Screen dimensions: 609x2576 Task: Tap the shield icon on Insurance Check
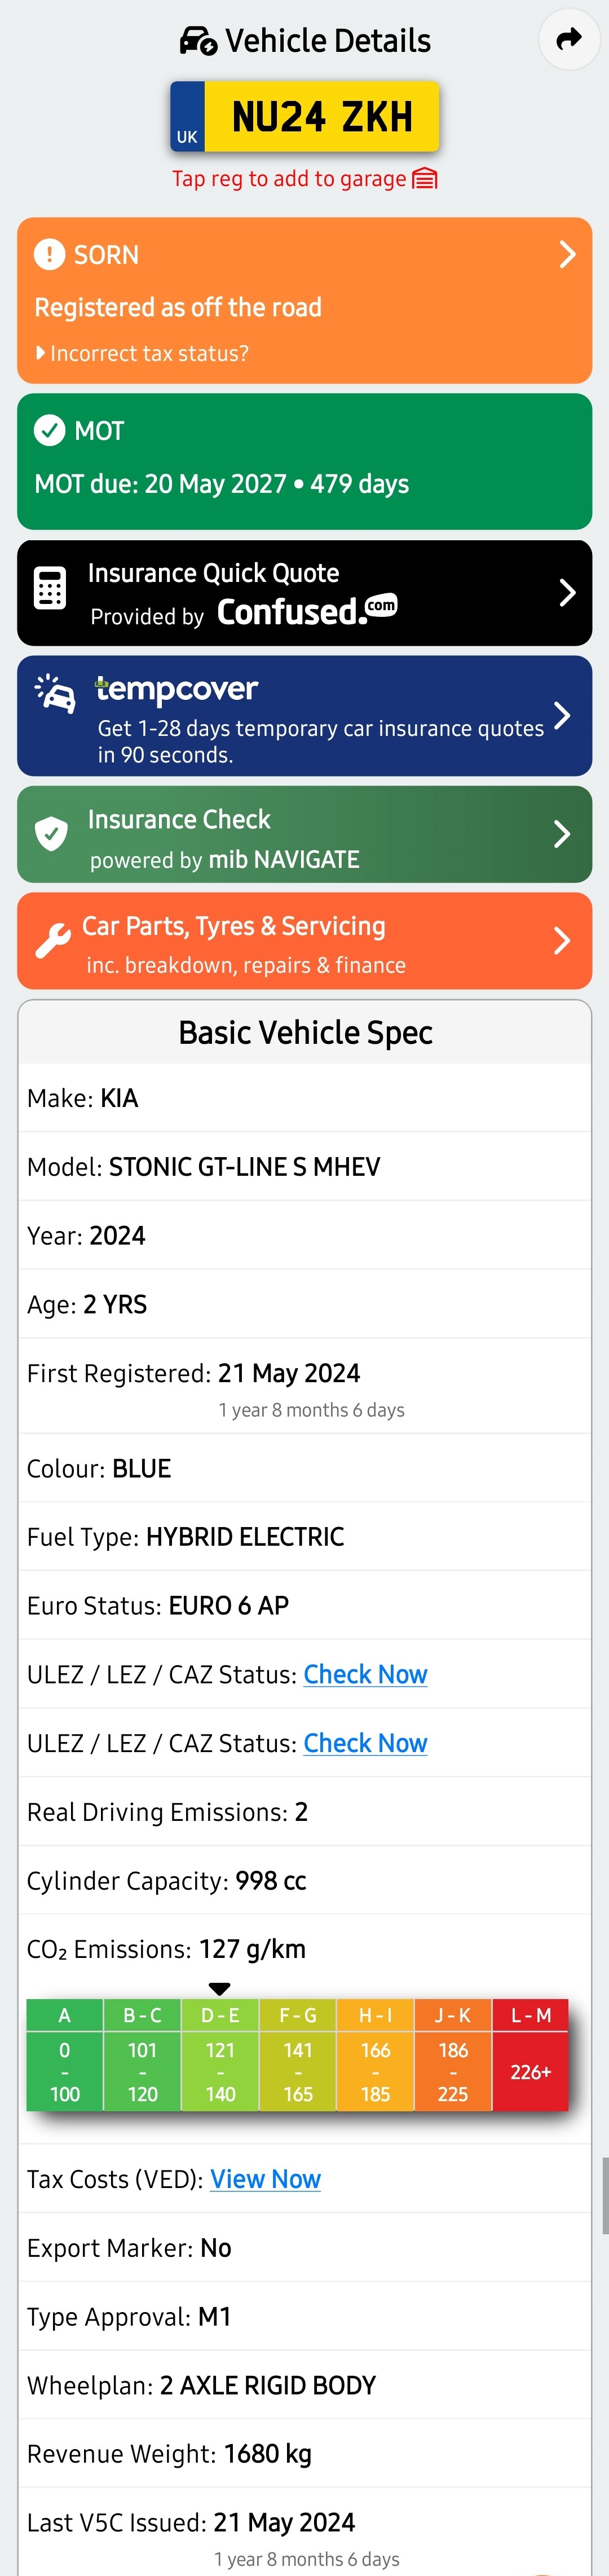51,833
